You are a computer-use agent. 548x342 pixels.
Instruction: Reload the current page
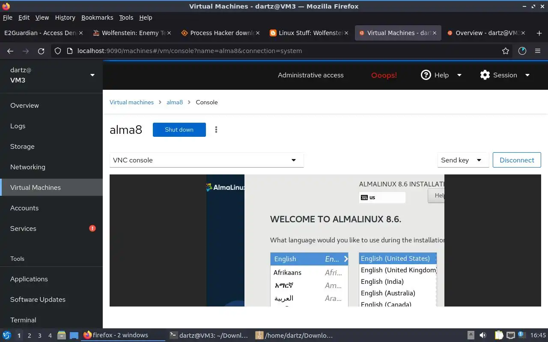coord(41,51)
